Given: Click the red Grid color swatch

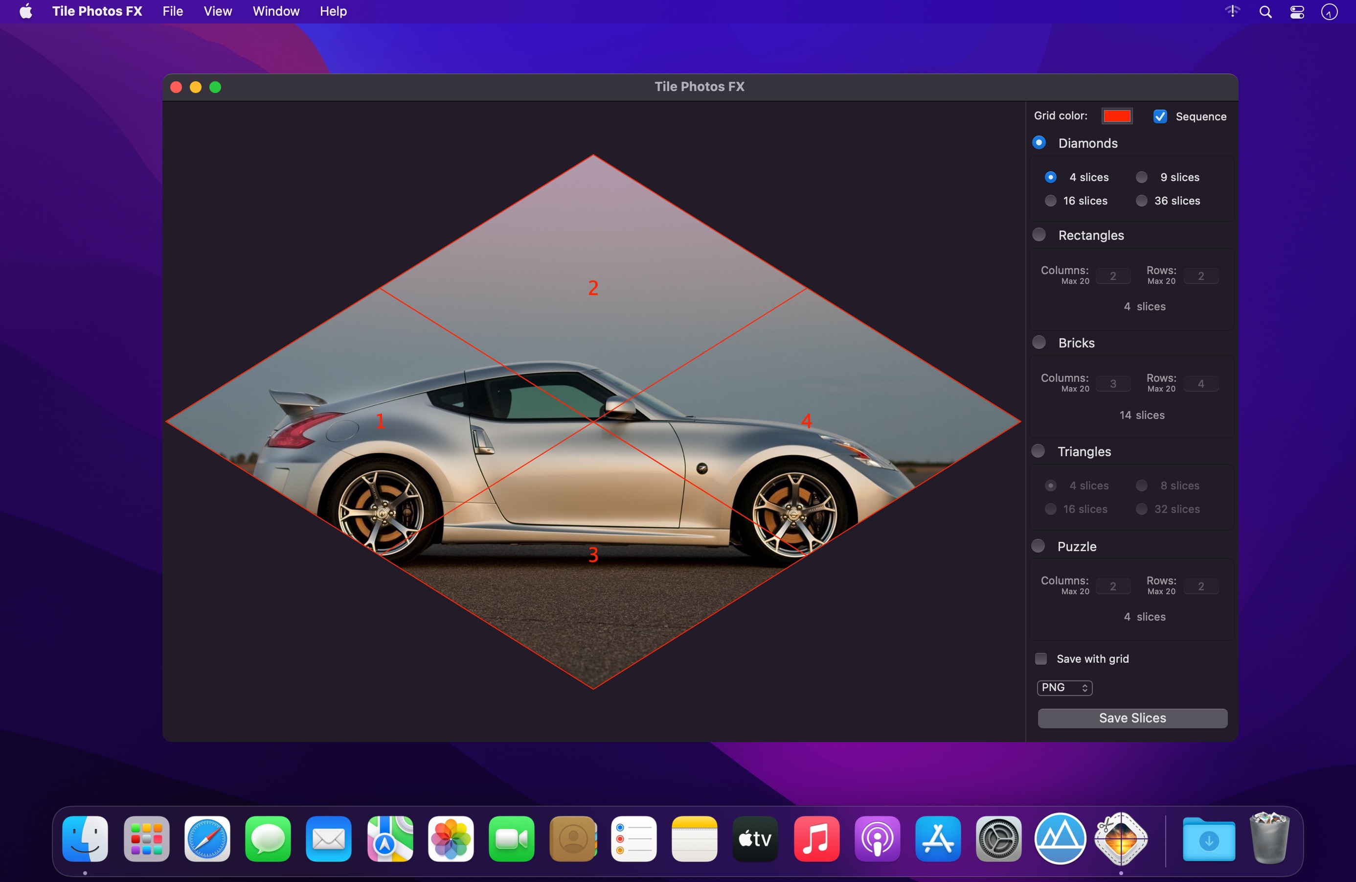Looking at the screenshot, I should tap(1117, 116).
